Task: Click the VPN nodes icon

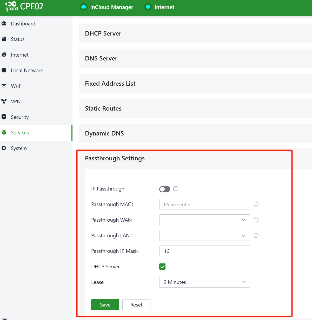Action: tap(4, 101)
